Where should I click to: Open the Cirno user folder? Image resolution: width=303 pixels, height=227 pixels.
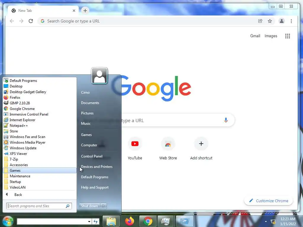pos(85,93)
